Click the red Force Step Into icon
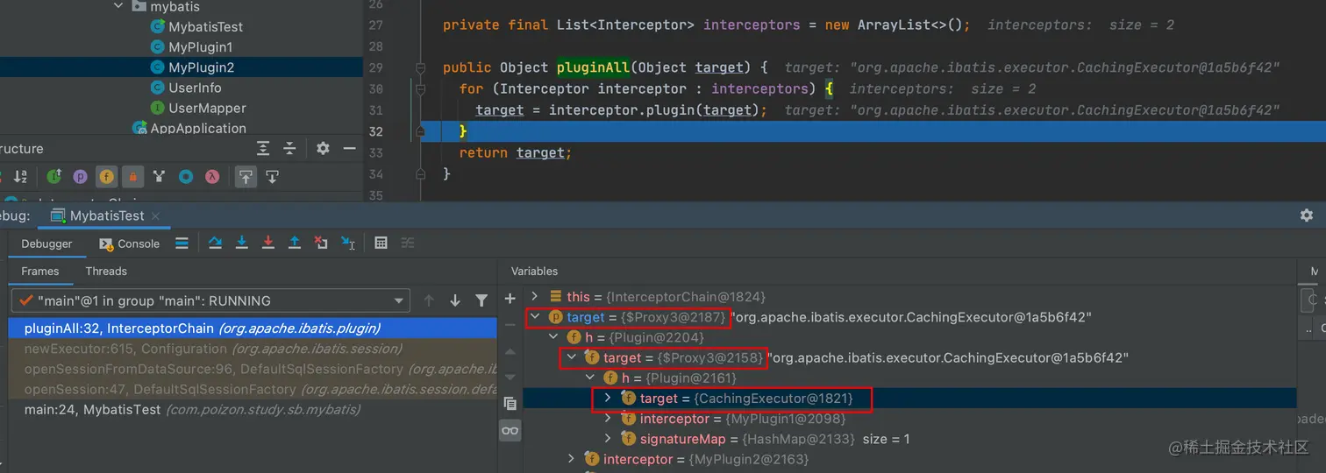1326x473 pixels. tap(268, 243)
